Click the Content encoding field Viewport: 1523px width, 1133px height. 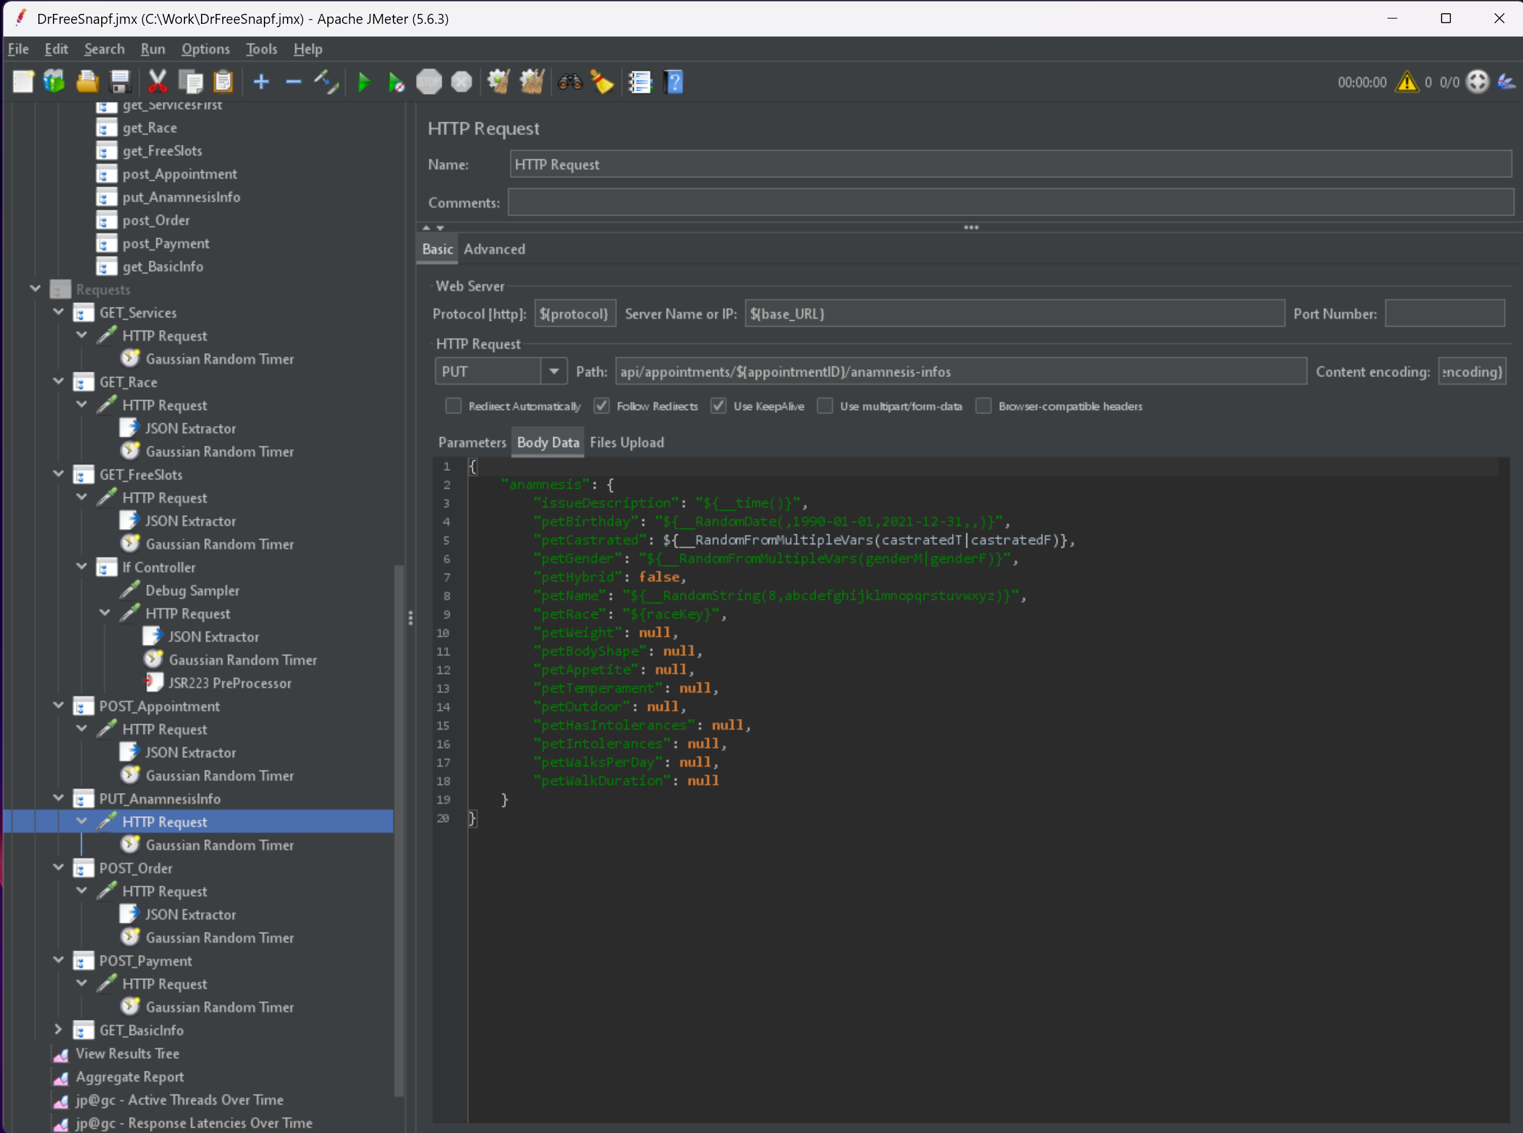click(1471, 372)
